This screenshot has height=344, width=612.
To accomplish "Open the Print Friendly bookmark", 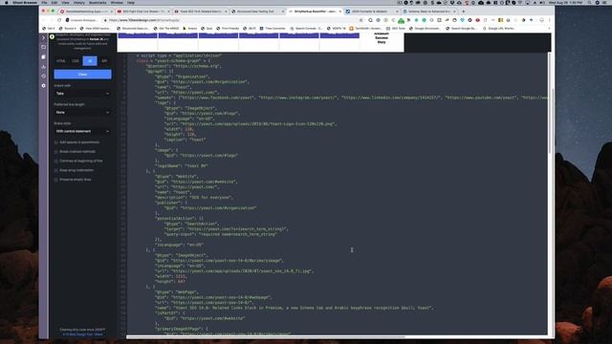I will (228, 29).
